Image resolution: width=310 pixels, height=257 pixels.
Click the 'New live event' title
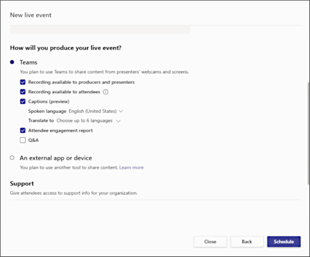pyautogui.click(x=30, y=15)
